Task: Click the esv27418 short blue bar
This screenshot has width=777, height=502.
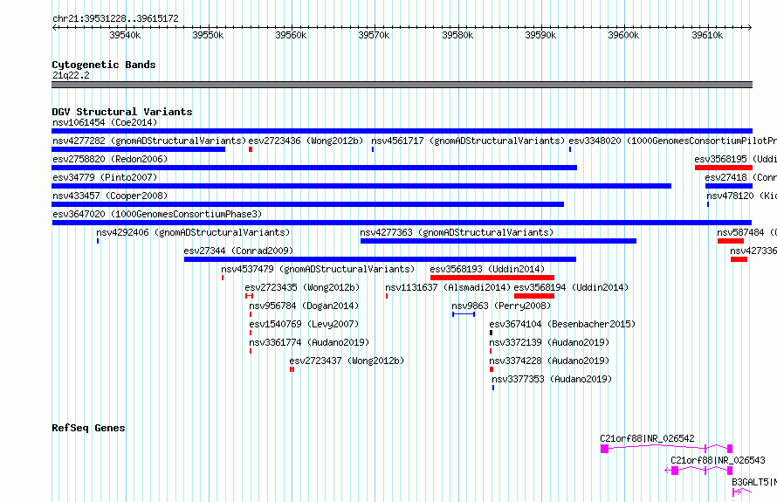Action: [x=729, y=186]
